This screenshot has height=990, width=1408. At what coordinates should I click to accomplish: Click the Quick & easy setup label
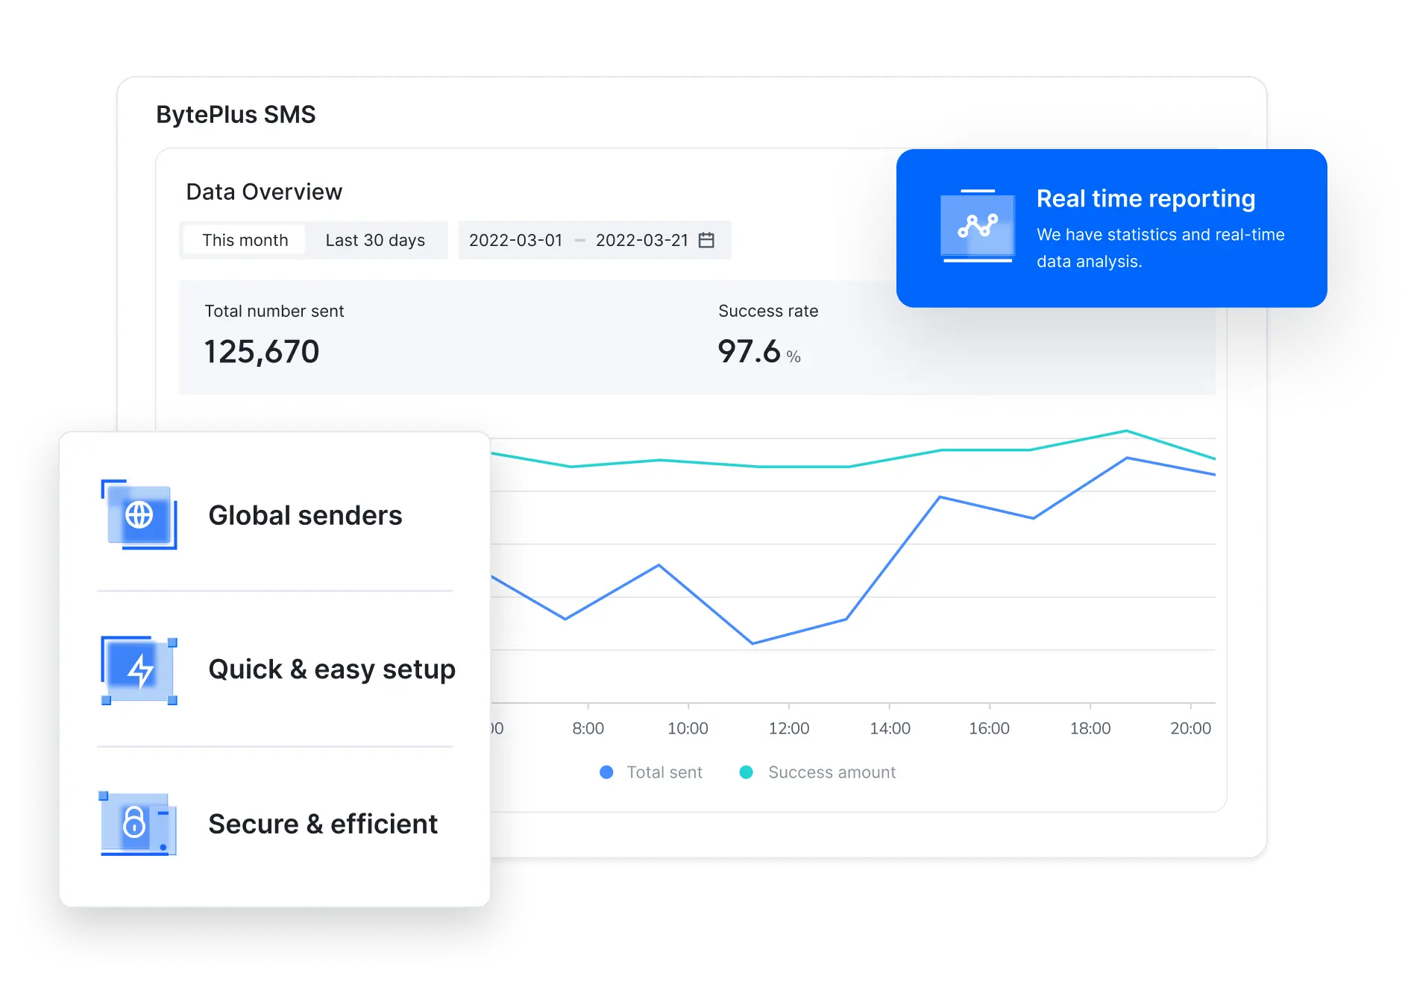[332, 669]
